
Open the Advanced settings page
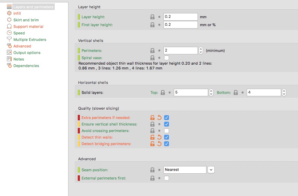click(22, 46)
